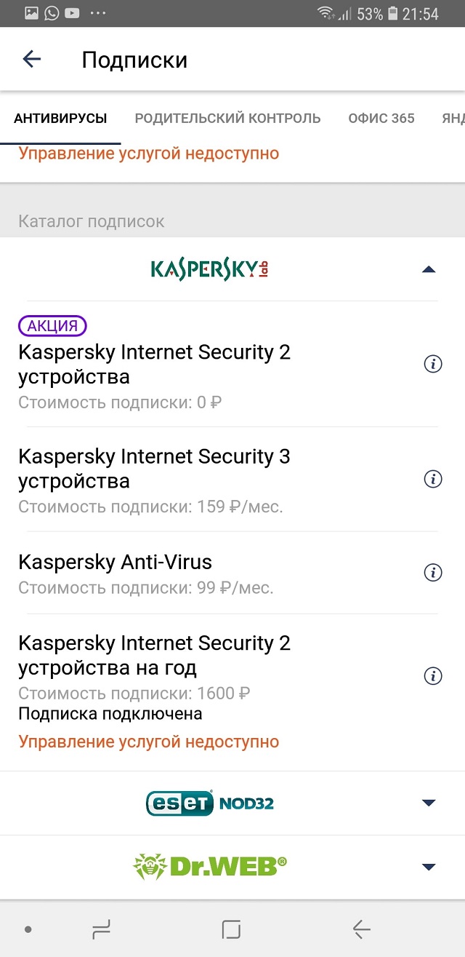The image size is (465, 957).
Task: Tap the Kaspersky Lab logo
Action: pyautogui.click(x=209, y=268)
